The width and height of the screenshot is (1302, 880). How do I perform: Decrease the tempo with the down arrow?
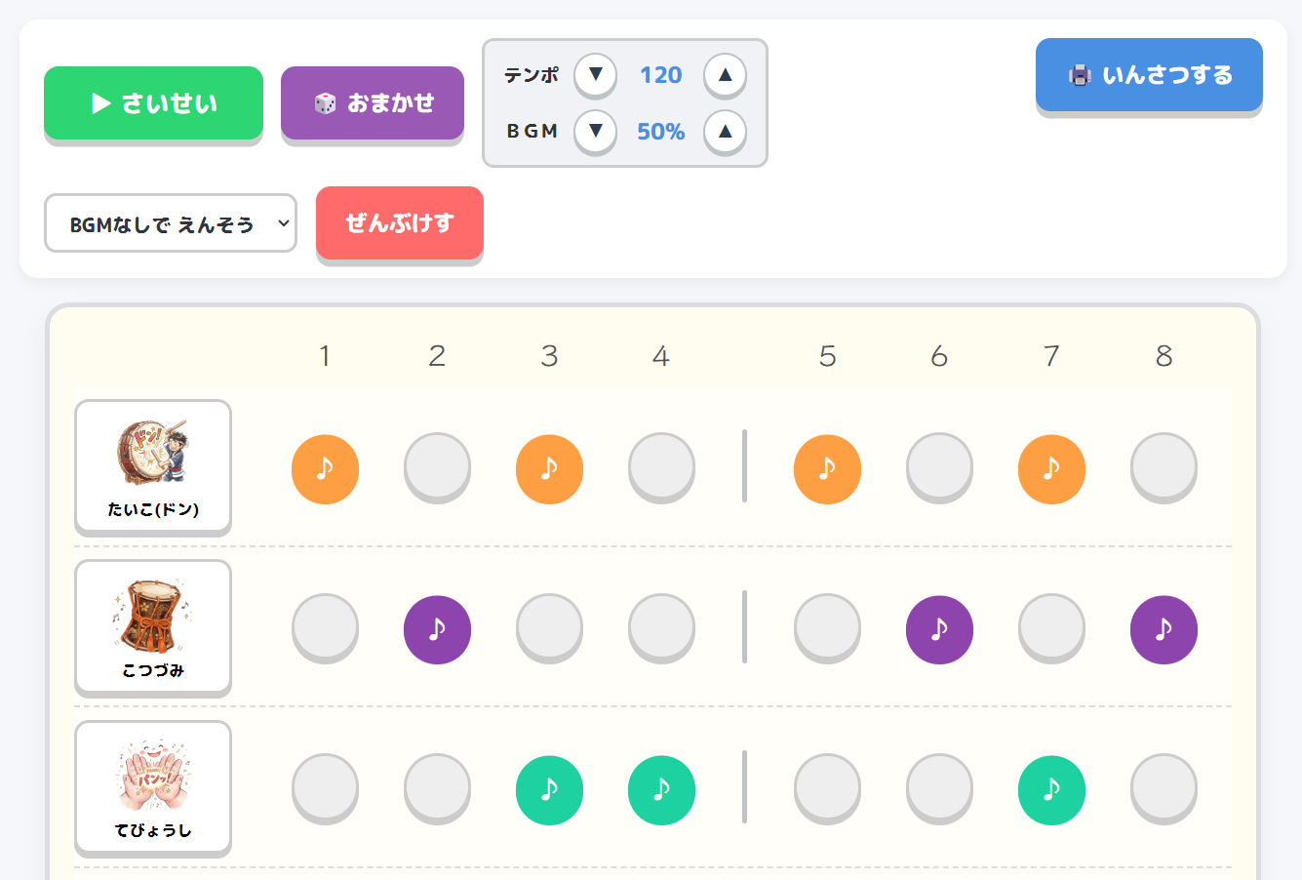pyautogui.click(x=595, y=74)
